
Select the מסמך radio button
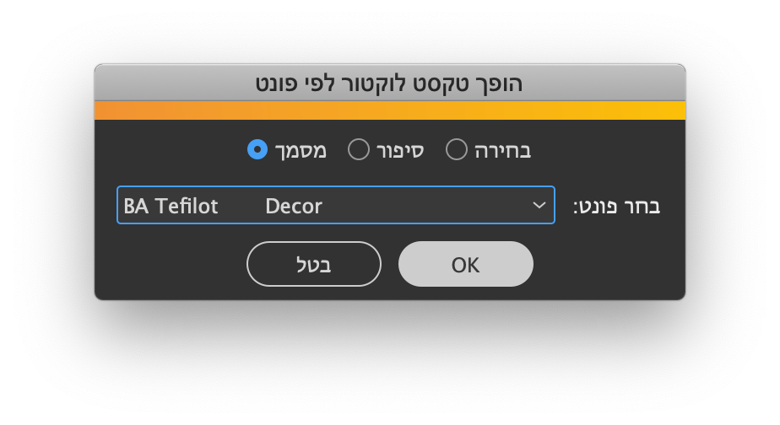257,150
